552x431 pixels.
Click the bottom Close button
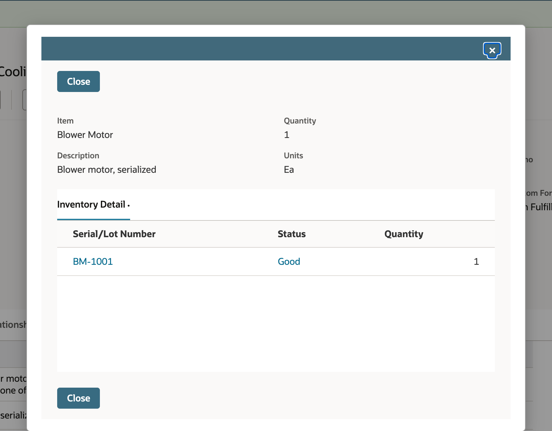tap(79, 398)
